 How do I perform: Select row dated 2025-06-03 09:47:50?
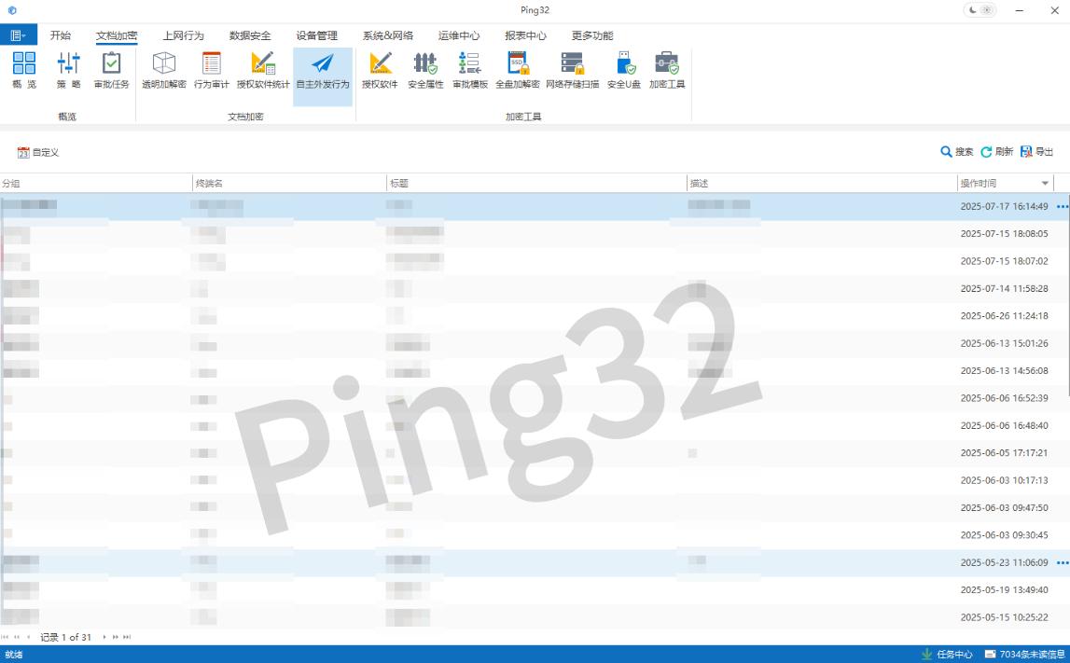click(x=535, y=507)
